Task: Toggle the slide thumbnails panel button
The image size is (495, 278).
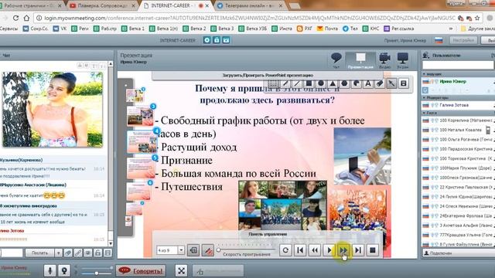Action: click(193, 250)
